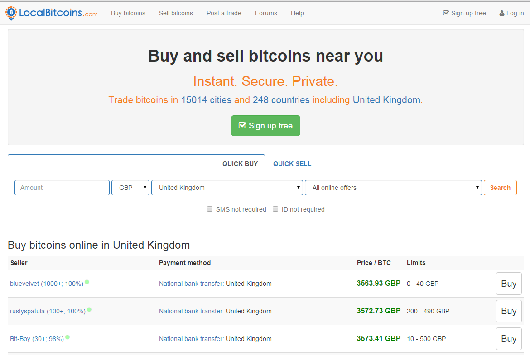Click National bank transfer link in rustyspatula row
530x355 pixels.
click(x=191, y=312)
